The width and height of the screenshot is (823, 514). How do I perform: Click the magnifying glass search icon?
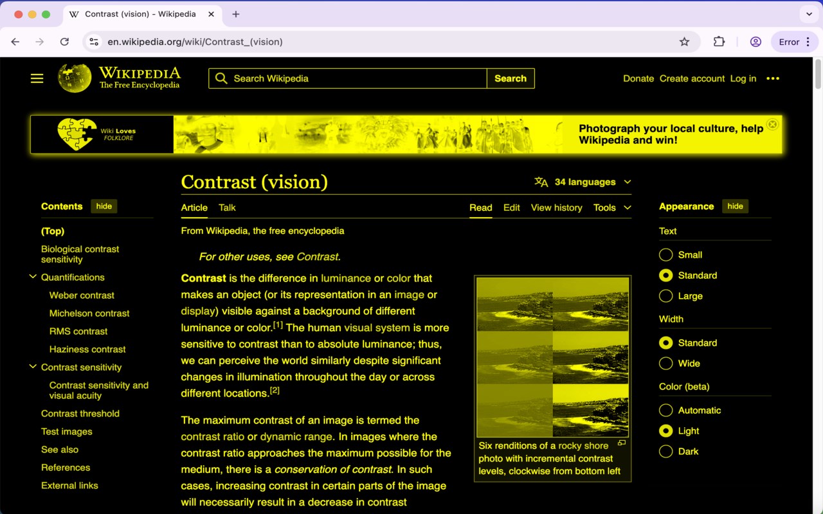click(x=221, y=78)
